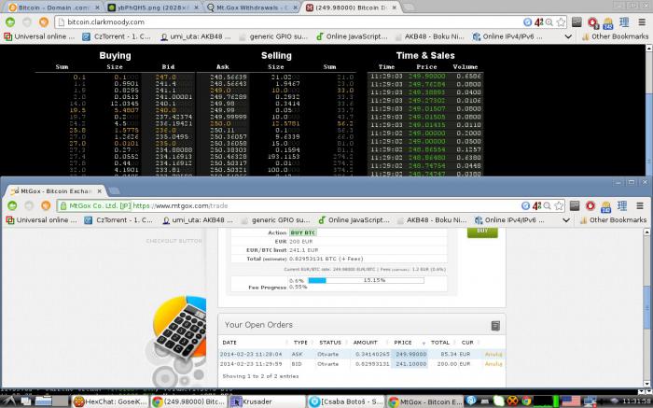Expand the bookmarks overflow chevron in the MtGox window
Image resolution: width=653 pixels, height=408 pixels.
click(566, 220)
